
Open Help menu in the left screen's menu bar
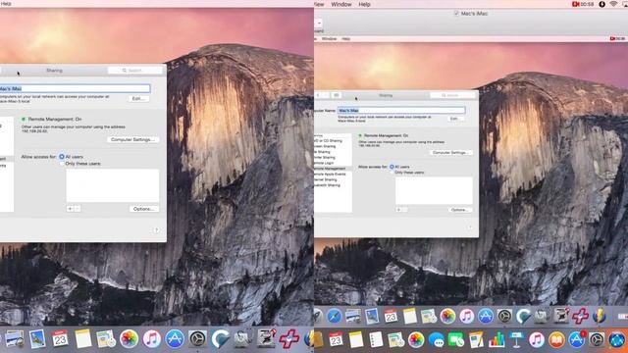pos(6,4)
